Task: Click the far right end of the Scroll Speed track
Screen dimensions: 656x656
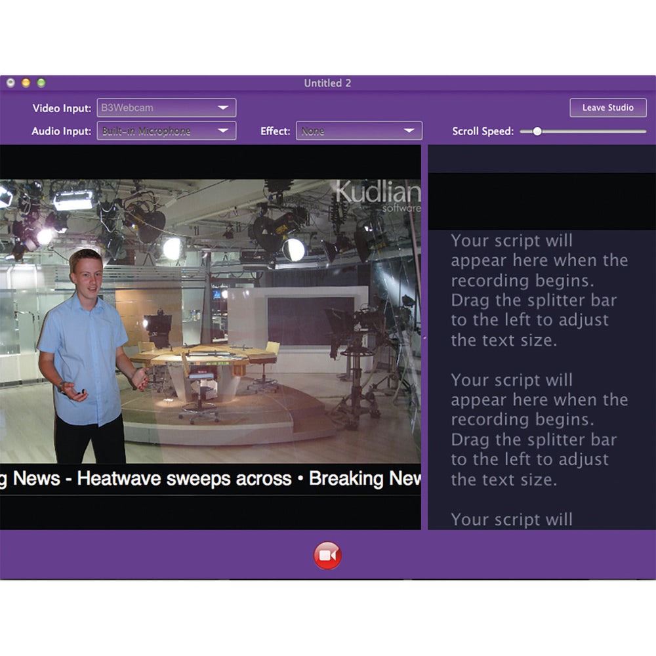Action: (x=644, y=131)
